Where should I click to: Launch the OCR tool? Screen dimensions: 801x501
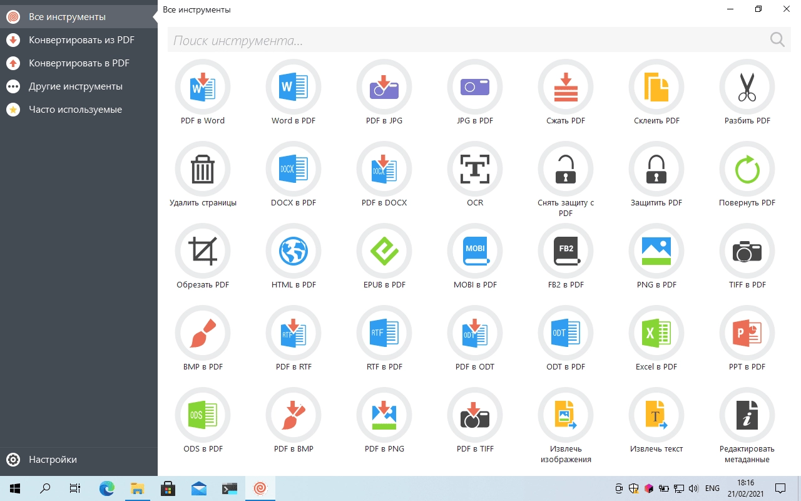pyautogui.click(x=475, y=169)
